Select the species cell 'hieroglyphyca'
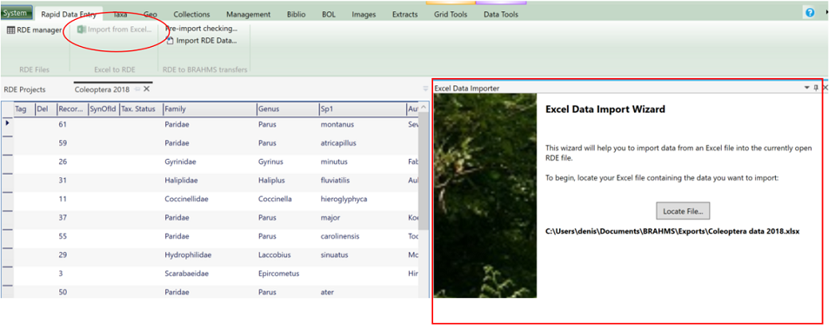Viewport: 835px width, 330px height. point(344,199)
